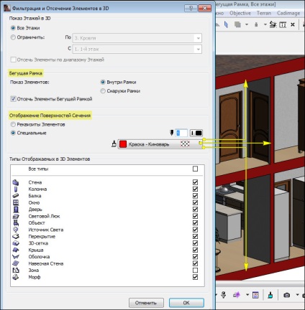This screenshot has height=310, width=305.
Task: Click the Стена wall type icon
Action: tap(16, 182)
